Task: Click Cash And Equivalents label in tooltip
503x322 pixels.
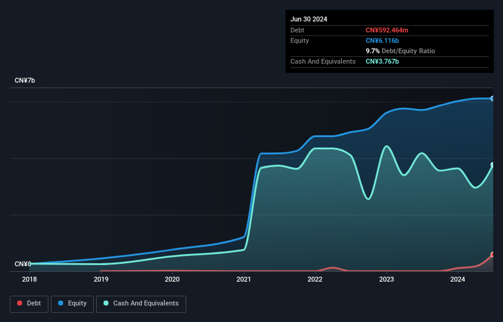Action: tap(323, 61)
